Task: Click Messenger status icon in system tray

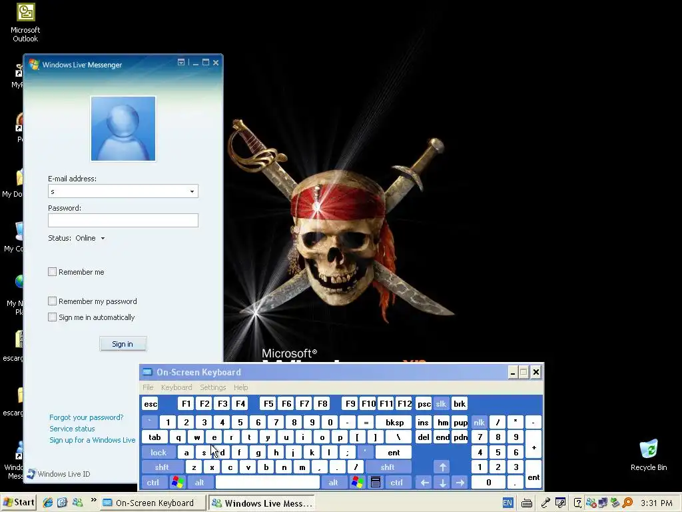Action: [591, 503]
